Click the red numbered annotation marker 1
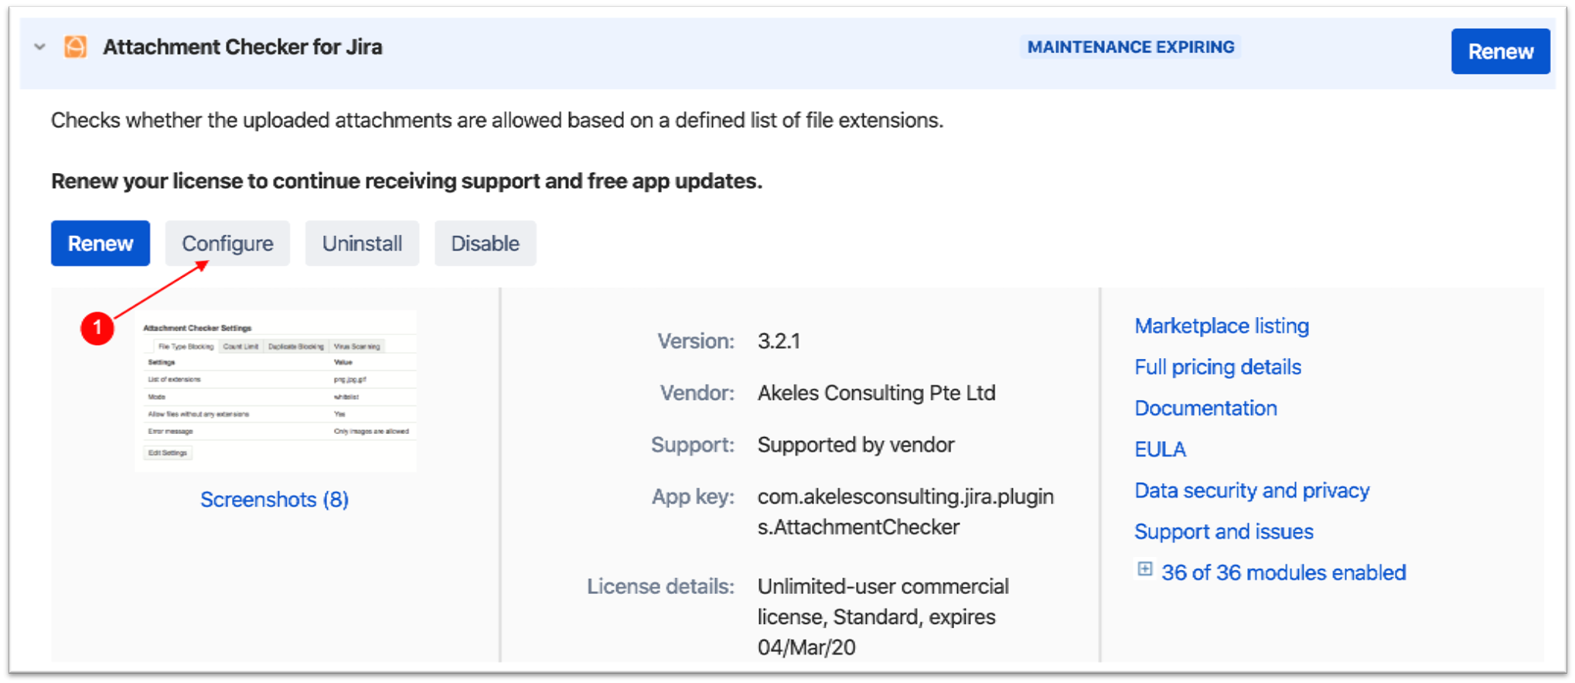This screenshot has height=683, width=1575. pyautogui.click(x=97, y=328)
